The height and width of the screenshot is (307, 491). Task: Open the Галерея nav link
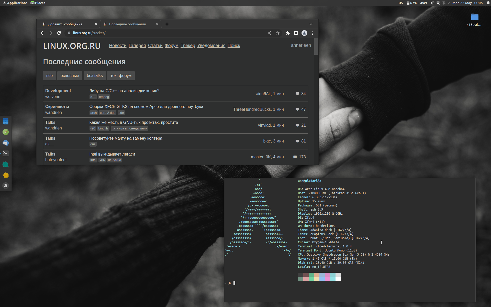click(137, 46)
